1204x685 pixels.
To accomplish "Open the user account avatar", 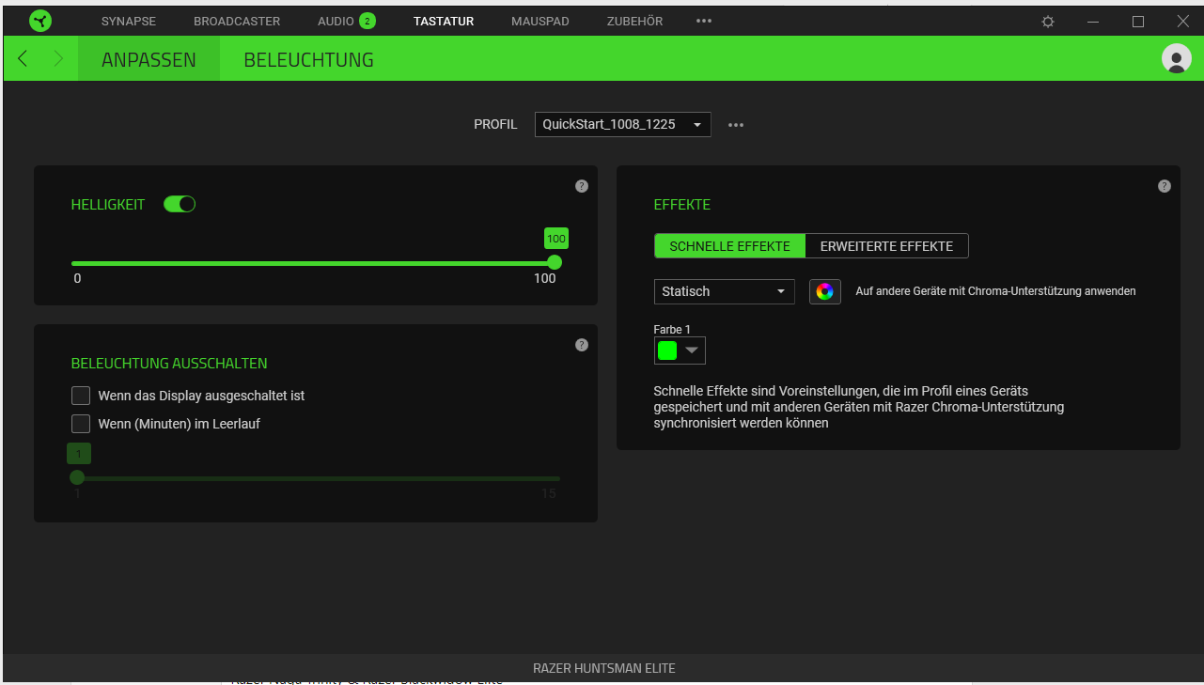I will pyautogui.click(x=1176, y=58).
